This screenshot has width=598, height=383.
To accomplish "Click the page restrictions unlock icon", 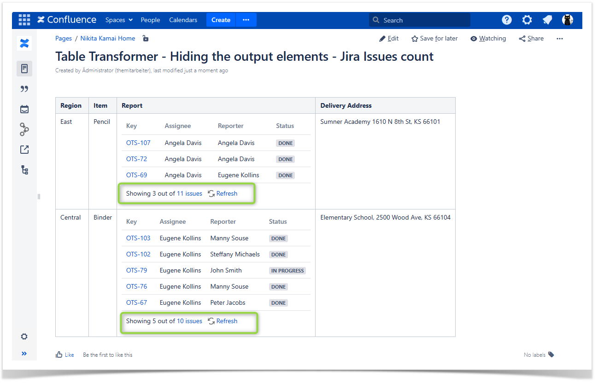I will click(x=146, y=39).
